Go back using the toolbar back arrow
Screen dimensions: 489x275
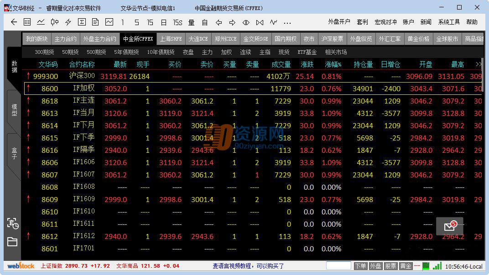(14, 22)
